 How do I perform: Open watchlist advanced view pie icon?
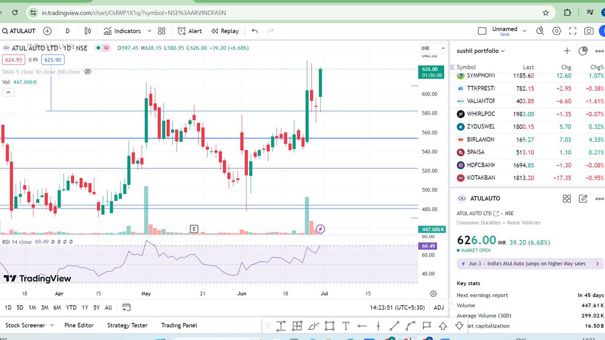pyautogui.click(x=583, y=51)
